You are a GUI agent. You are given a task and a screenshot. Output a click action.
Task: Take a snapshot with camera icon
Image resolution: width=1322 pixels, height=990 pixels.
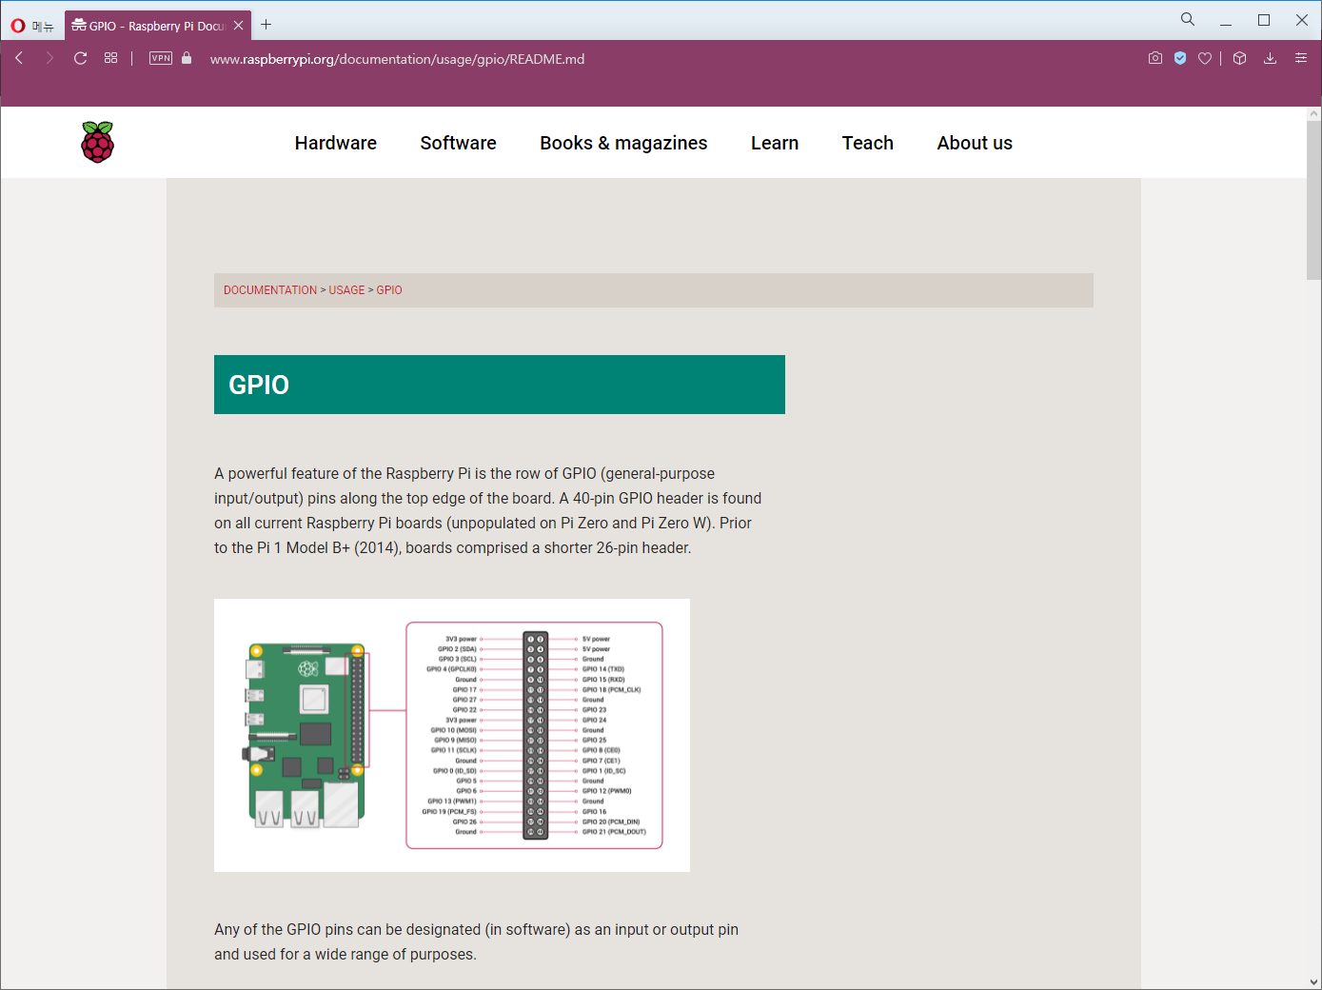tap(1155, 58)
